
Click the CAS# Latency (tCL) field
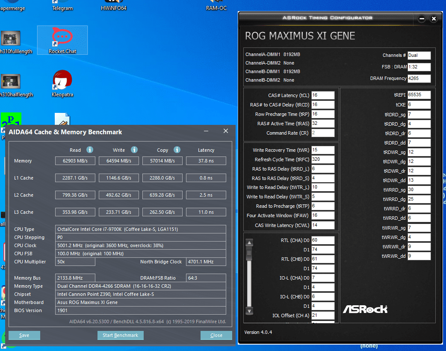[x=323, y=95]
